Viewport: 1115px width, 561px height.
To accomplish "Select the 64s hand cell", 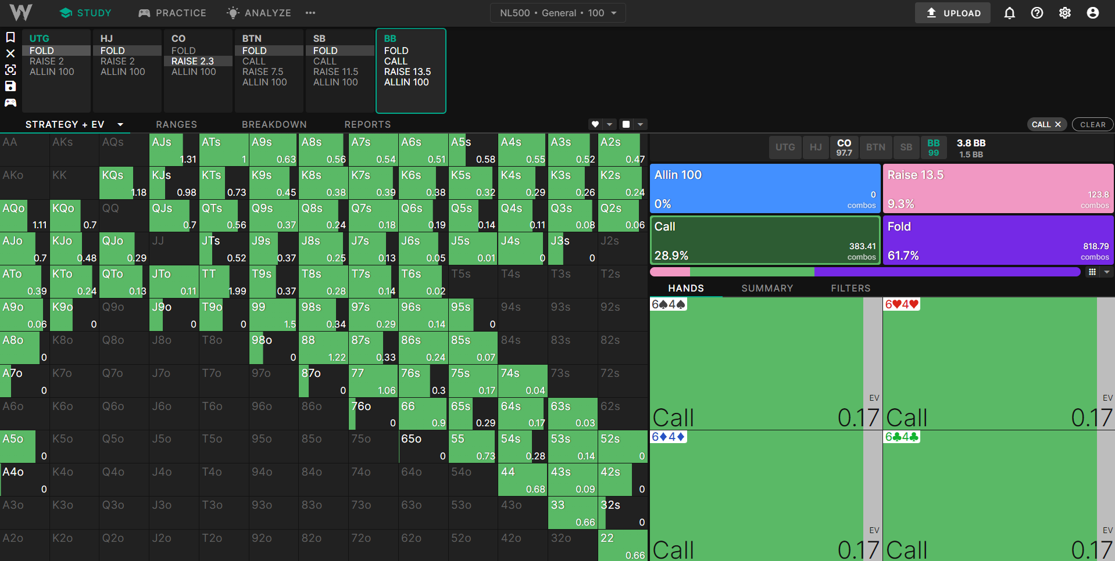I will [x=523, y=413].
